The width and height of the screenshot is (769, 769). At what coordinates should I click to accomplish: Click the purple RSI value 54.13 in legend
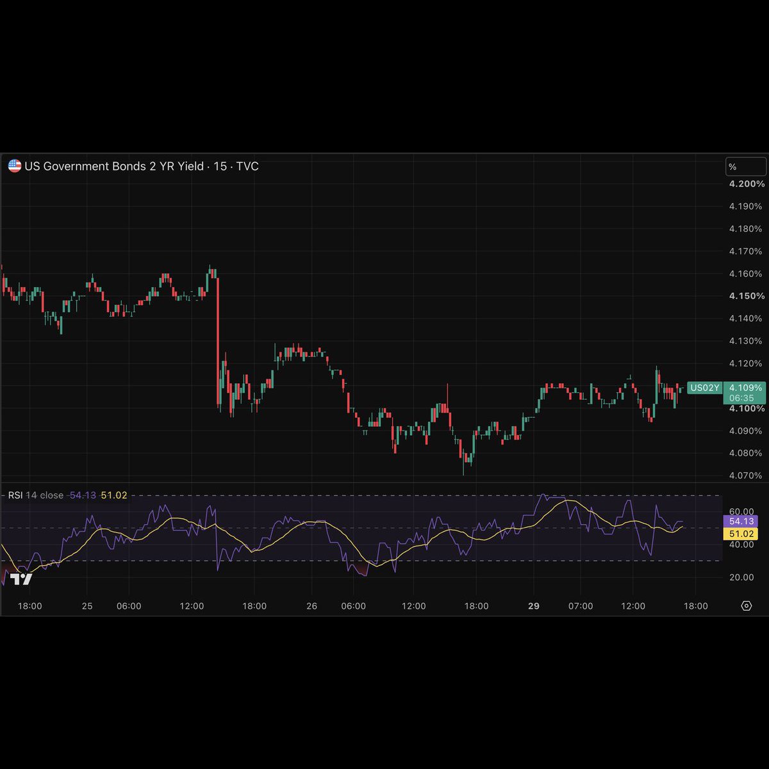(83, 495)
